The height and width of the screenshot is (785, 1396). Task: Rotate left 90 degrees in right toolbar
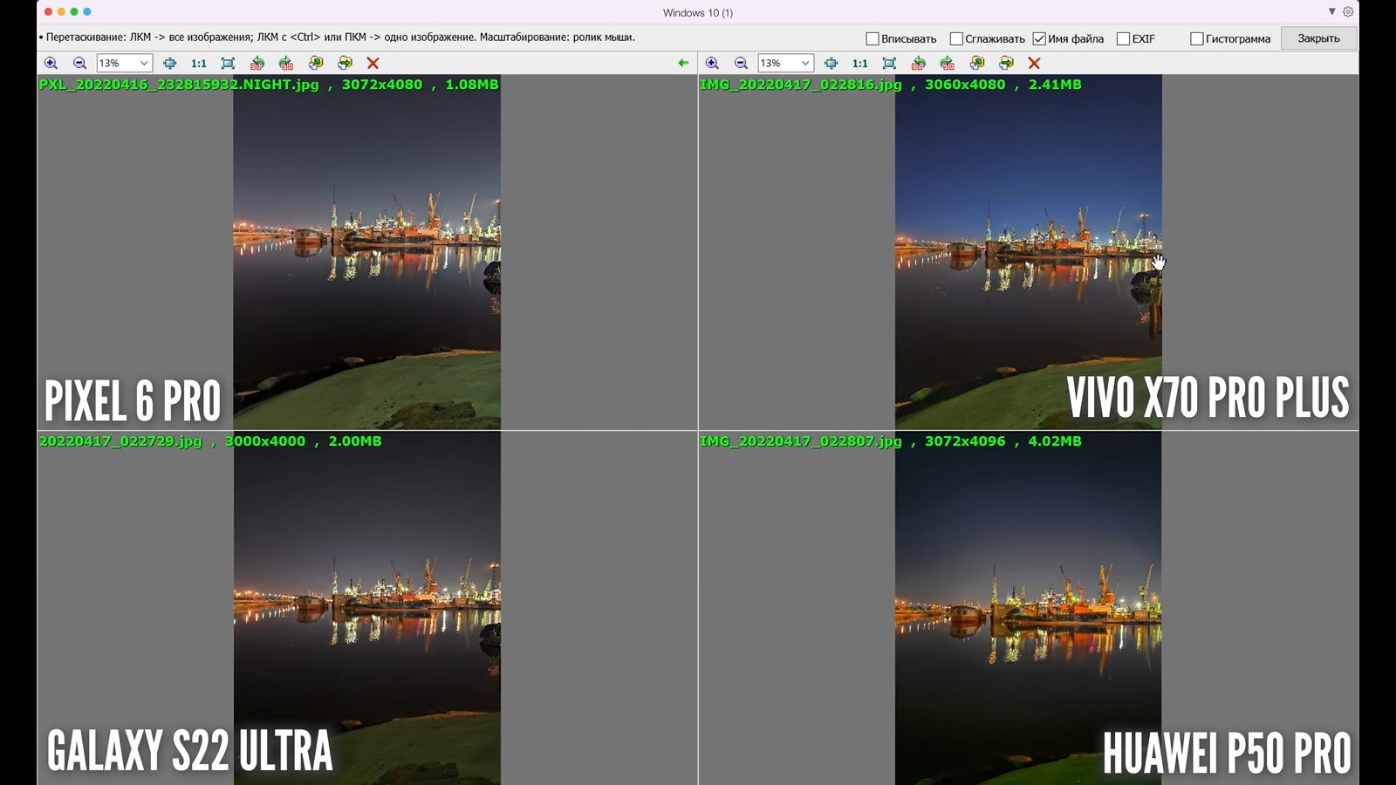pyautogui.click(x=919, y=63)
